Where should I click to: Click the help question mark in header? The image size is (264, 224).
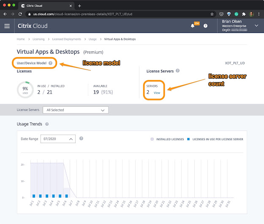[205, 26]
